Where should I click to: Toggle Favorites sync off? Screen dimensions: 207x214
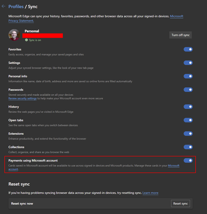(188, 49)
